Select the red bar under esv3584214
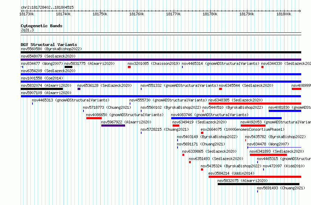Image resolution: width=311 pixels, height=205 pixels. pyautogui.click(x=255, y=177)
